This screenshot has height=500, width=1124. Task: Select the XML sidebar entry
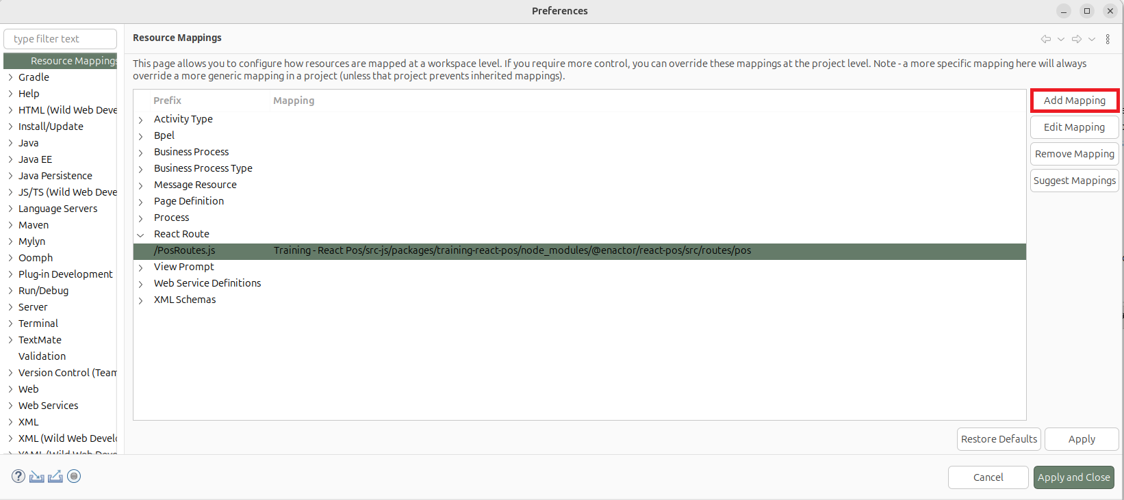click(x=29, y=422)
